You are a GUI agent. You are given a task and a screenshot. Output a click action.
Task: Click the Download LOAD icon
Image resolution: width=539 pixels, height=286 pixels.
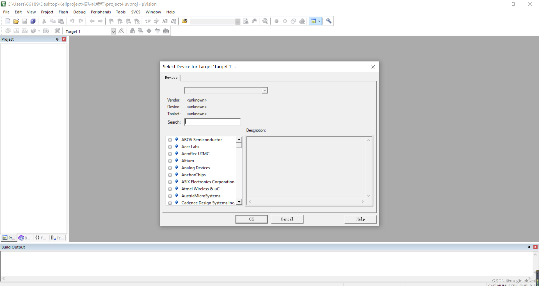57,31
